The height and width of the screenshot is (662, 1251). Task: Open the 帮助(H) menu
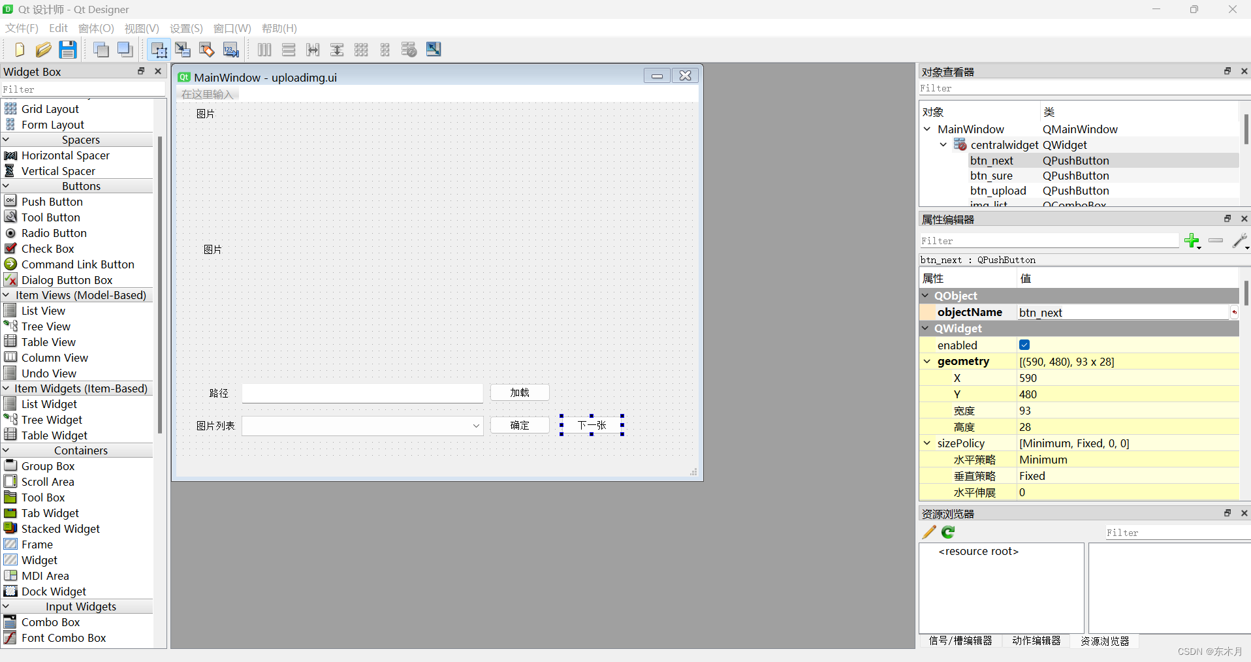point(279,28)
